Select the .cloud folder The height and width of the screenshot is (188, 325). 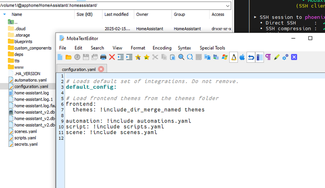coord(17,28)
